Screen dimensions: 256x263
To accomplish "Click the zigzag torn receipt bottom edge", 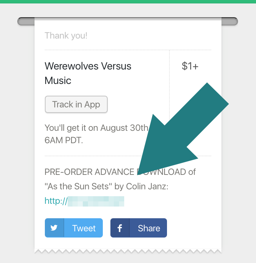I will click(x=128, y=251).
